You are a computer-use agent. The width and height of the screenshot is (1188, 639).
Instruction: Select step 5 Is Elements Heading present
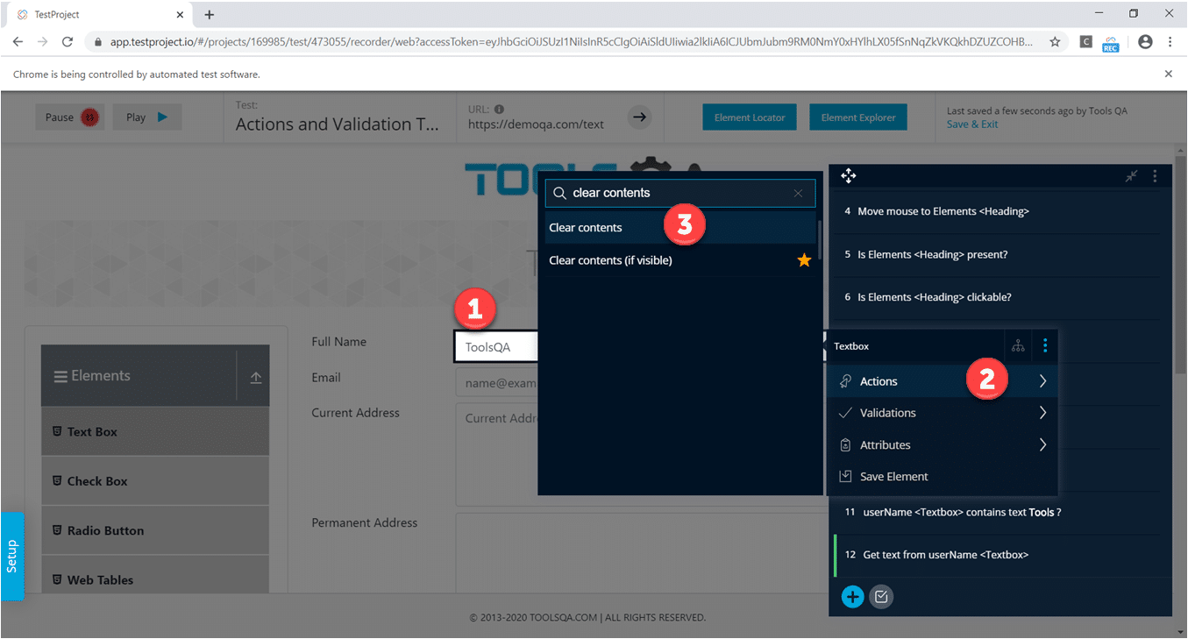[995, 254]
